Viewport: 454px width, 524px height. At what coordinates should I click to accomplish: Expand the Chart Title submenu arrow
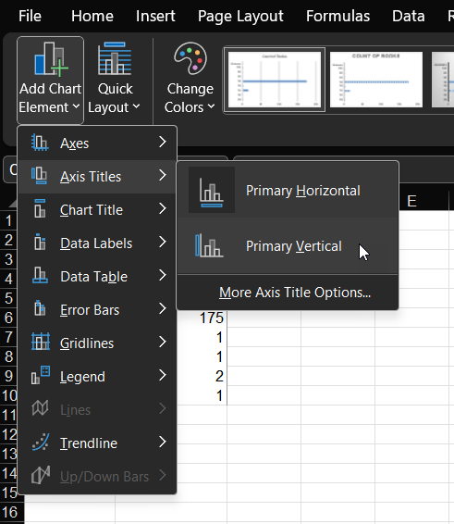click(x=163, y=209)
